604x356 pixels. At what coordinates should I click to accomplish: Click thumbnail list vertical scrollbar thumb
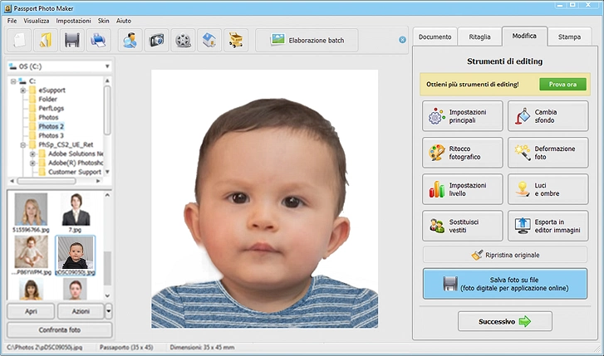(107, 268)
